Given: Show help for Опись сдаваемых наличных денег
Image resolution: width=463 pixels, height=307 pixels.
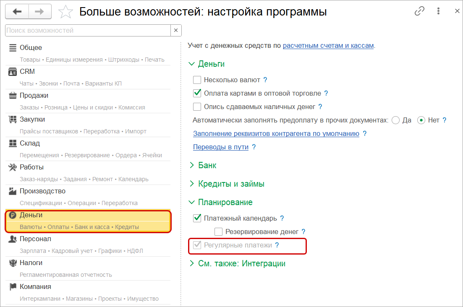Looking at the screenshot, I should tap(320, 107).
